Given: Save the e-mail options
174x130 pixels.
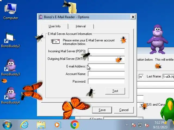Looking at the screenshot, I should coord(102,110).
